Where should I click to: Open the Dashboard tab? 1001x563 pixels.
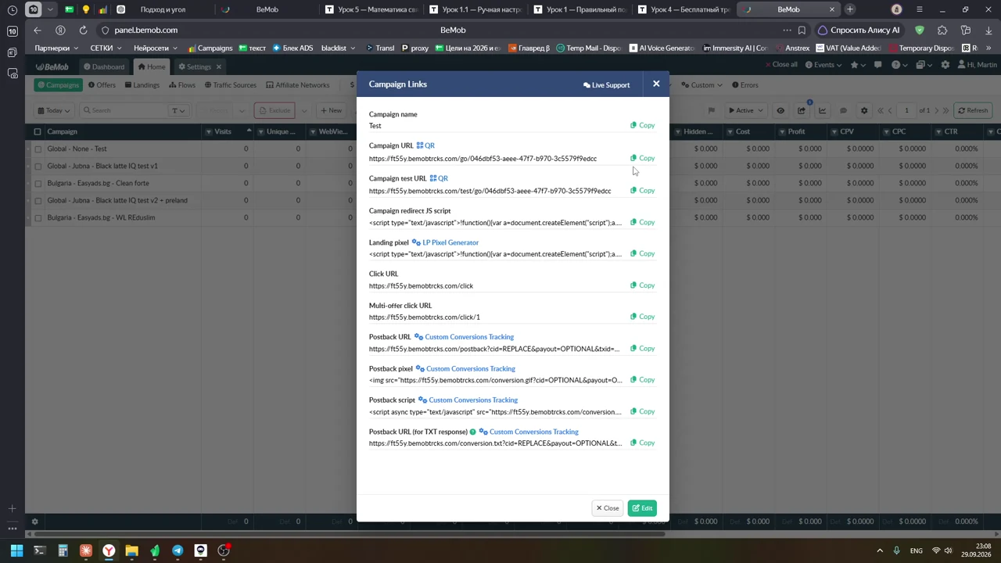coord(104,67)
